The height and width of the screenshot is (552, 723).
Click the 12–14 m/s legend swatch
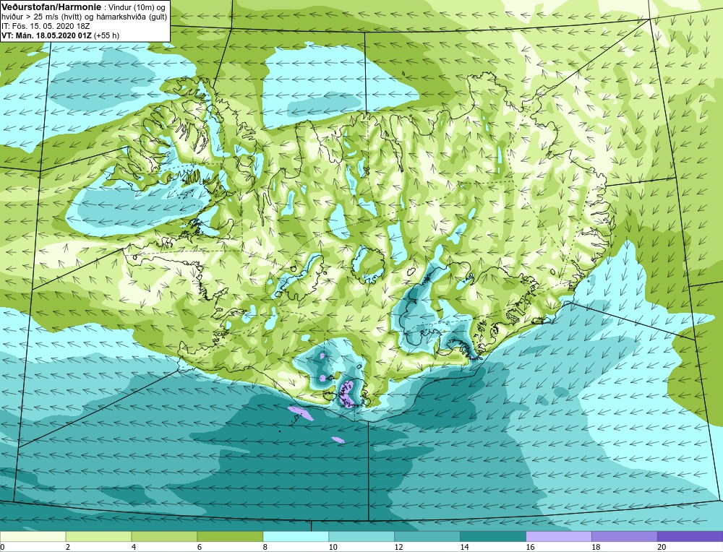pyautogui.click(x=427, y=536)
